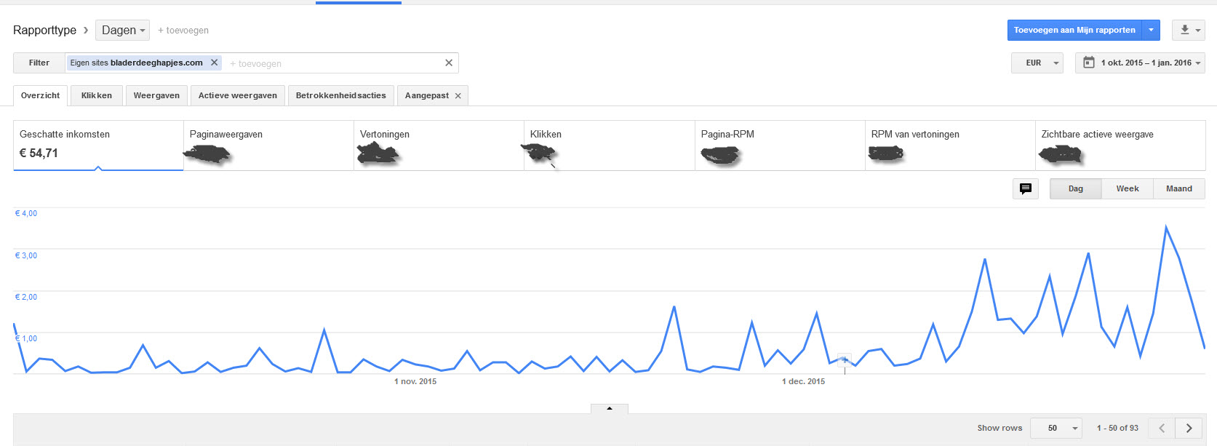Click the download report icon

(1189, 30)
